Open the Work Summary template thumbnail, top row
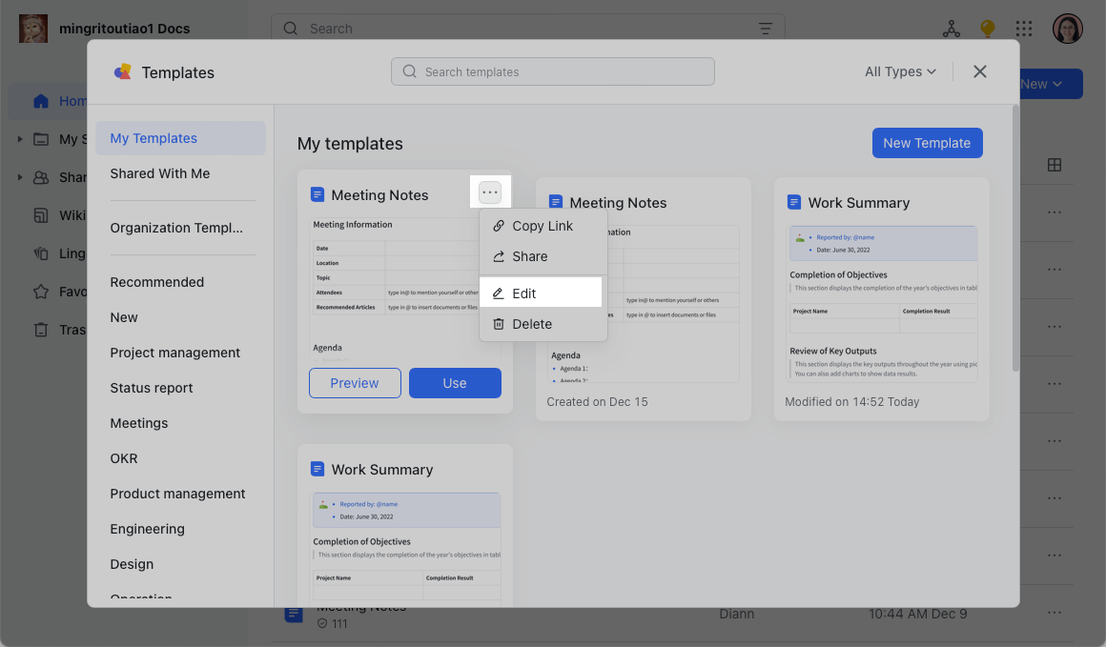This screenshot has width=1106, height=647. (x=882, y=303)
